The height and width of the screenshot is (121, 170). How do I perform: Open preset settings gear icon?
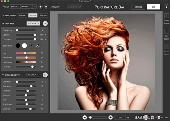46,6
